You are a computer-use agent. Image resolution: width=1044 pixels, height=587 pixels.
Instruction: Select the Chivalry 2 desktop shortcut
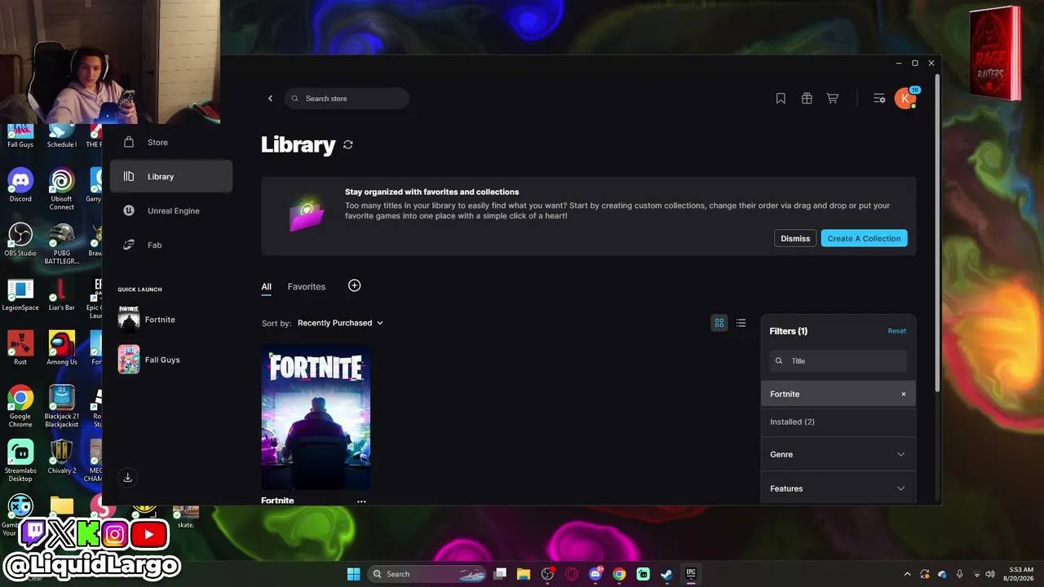[61, 457]
